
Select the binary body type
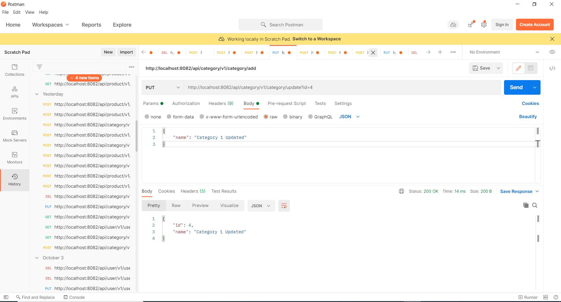pos(285,117)
